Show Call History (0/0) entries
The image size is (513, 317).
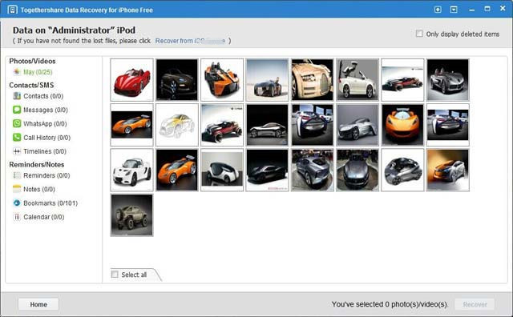click(x=46, y=138)
